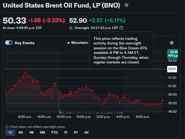This screenshot has height=139, width=185.
Task: Select the 5D time range
Action: 21,132
